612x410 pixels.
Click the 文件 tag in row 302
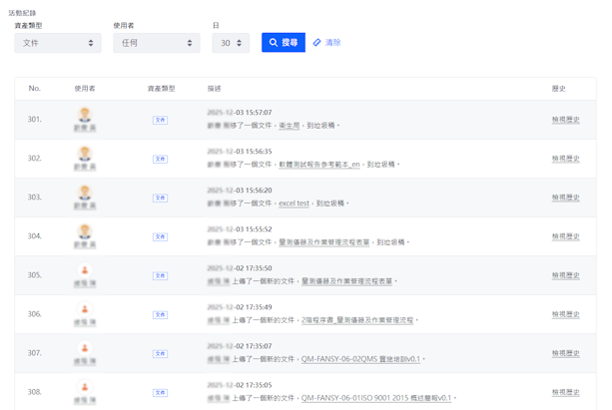coord(160,159)
